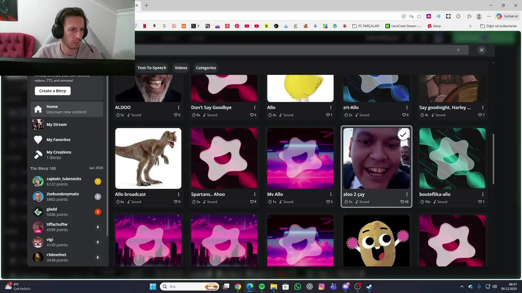Open r3dxvelvet leaderboard entry
Viewport: 522px width, 293px height.
(x=67, y=257)
